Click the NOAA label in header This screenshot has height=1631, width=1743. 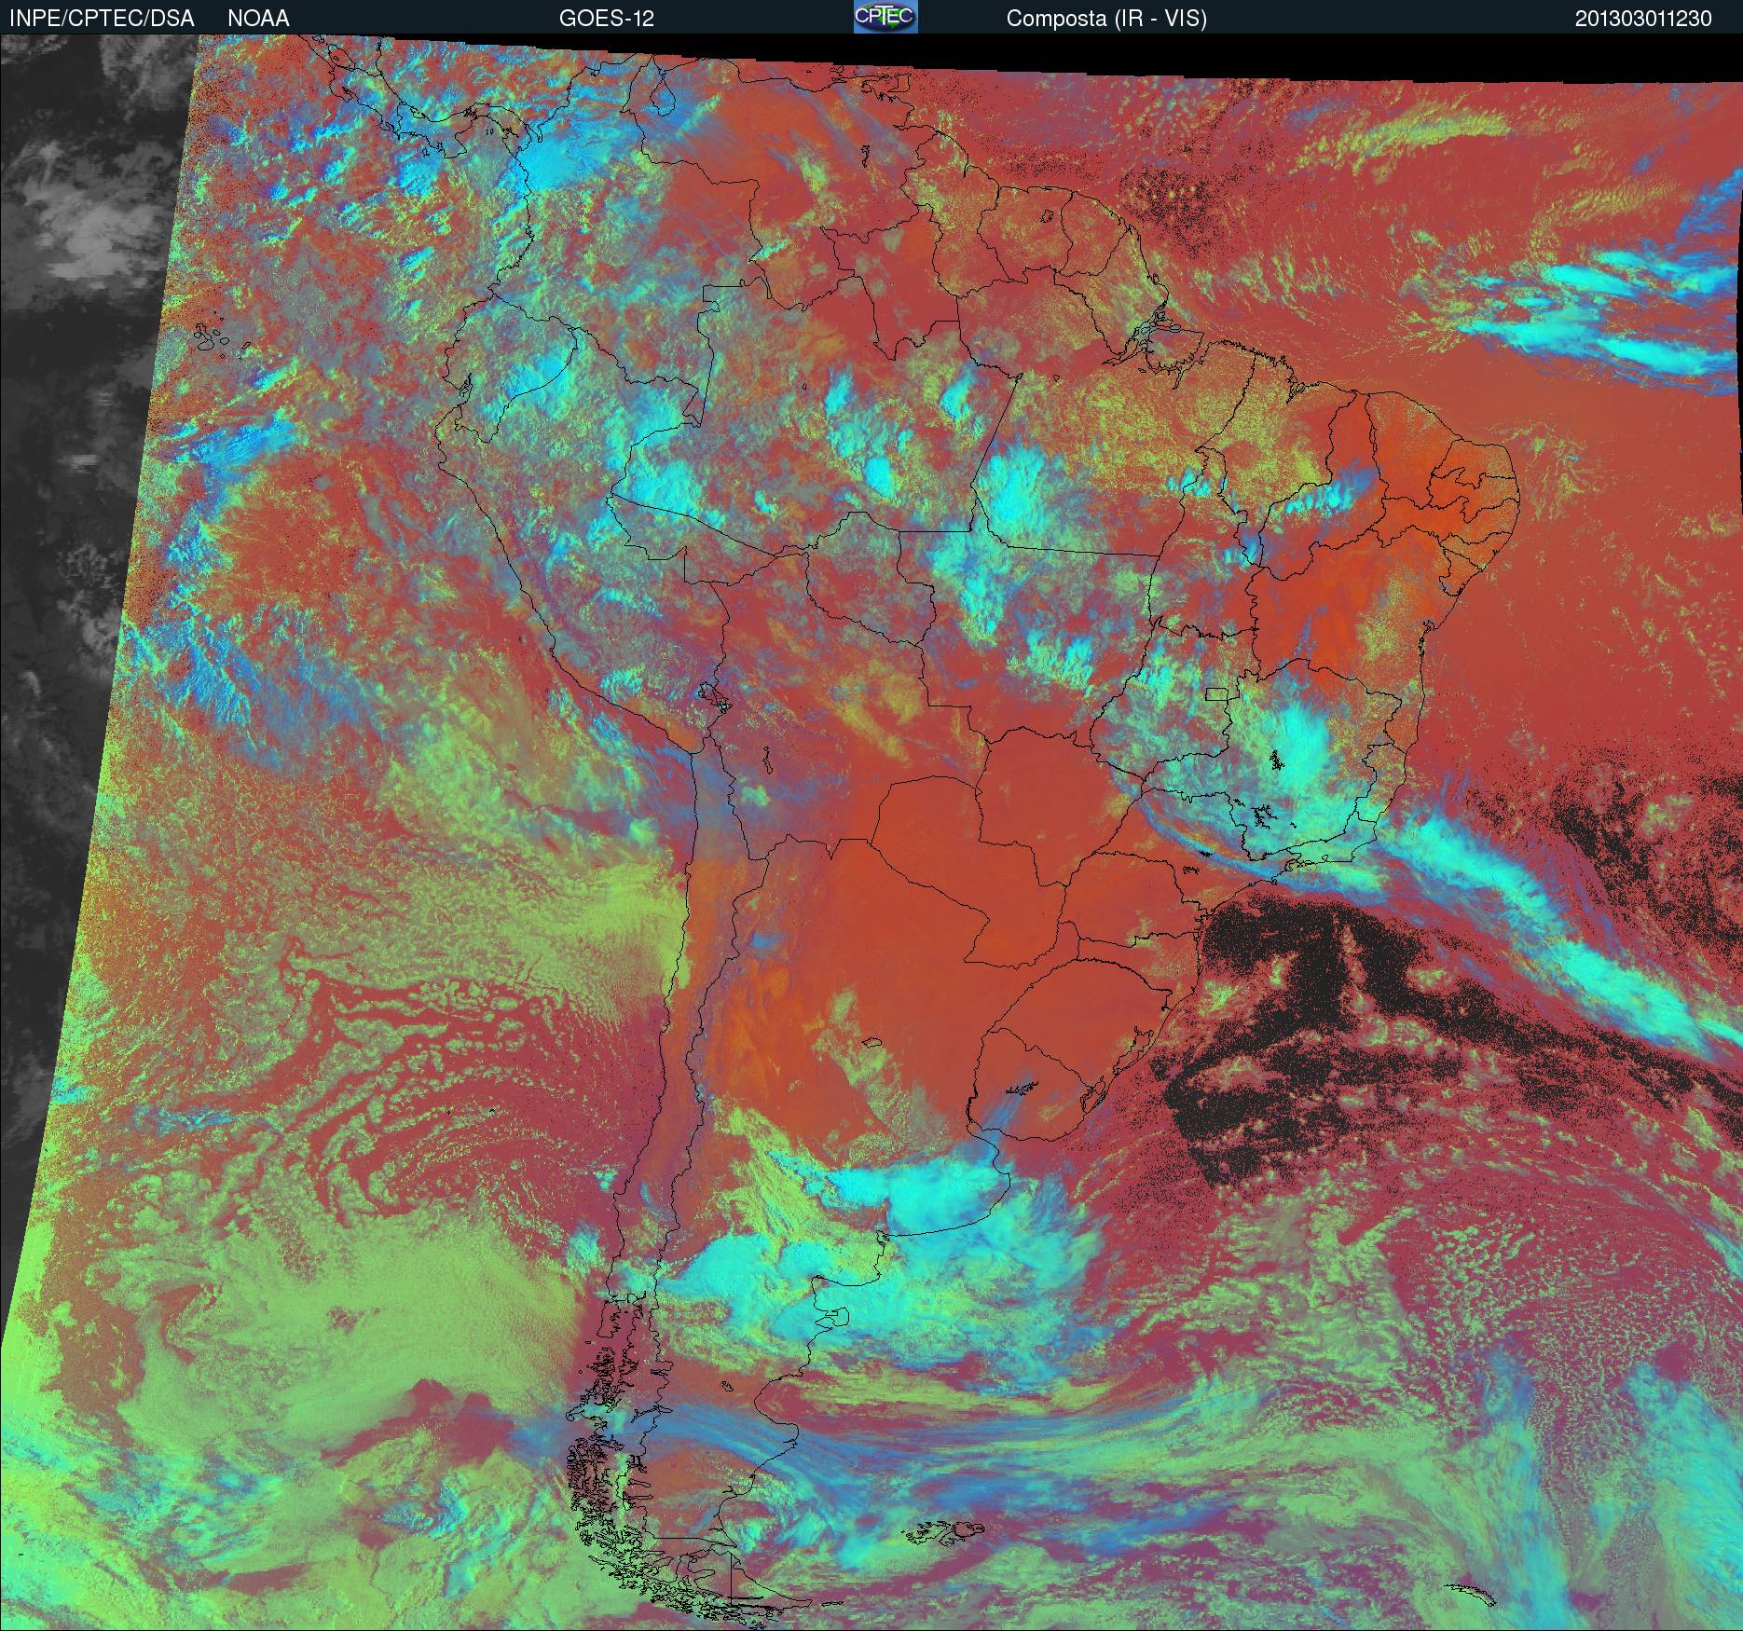(x=258, y=19)
